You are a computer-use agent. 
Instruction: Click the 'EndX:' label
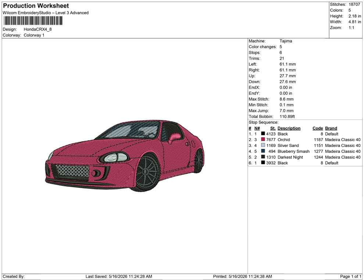254,87
